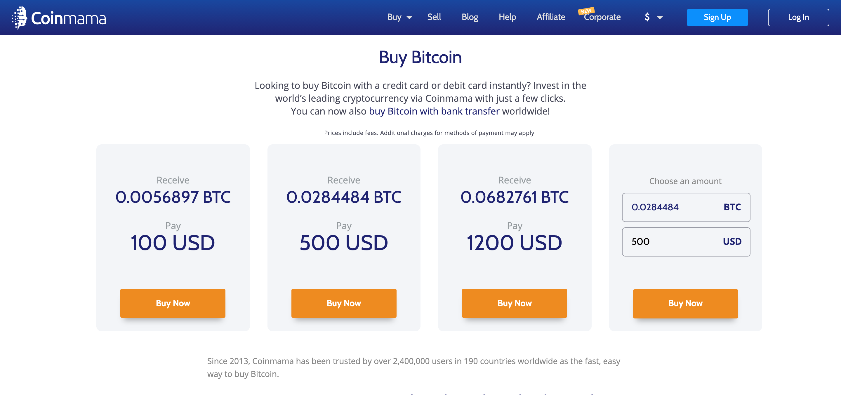Screen dimensions: 841x395
Task: Buy Now for 500 USD package
Action: click(x=344, y=303)
